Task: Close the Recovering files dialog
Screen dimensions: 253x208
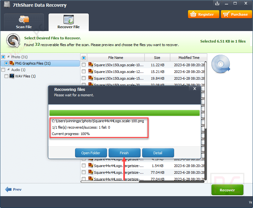Action: click(195, 89)
